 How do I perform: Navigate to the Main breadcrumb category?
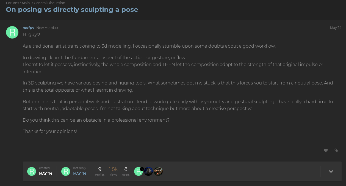(x=26, y=3)
